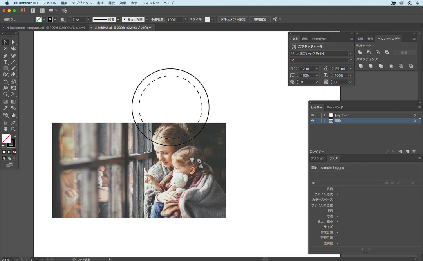Viewport: 423px width, 261px height.
Task: Select the Type tool
Action: coord(5,62)
